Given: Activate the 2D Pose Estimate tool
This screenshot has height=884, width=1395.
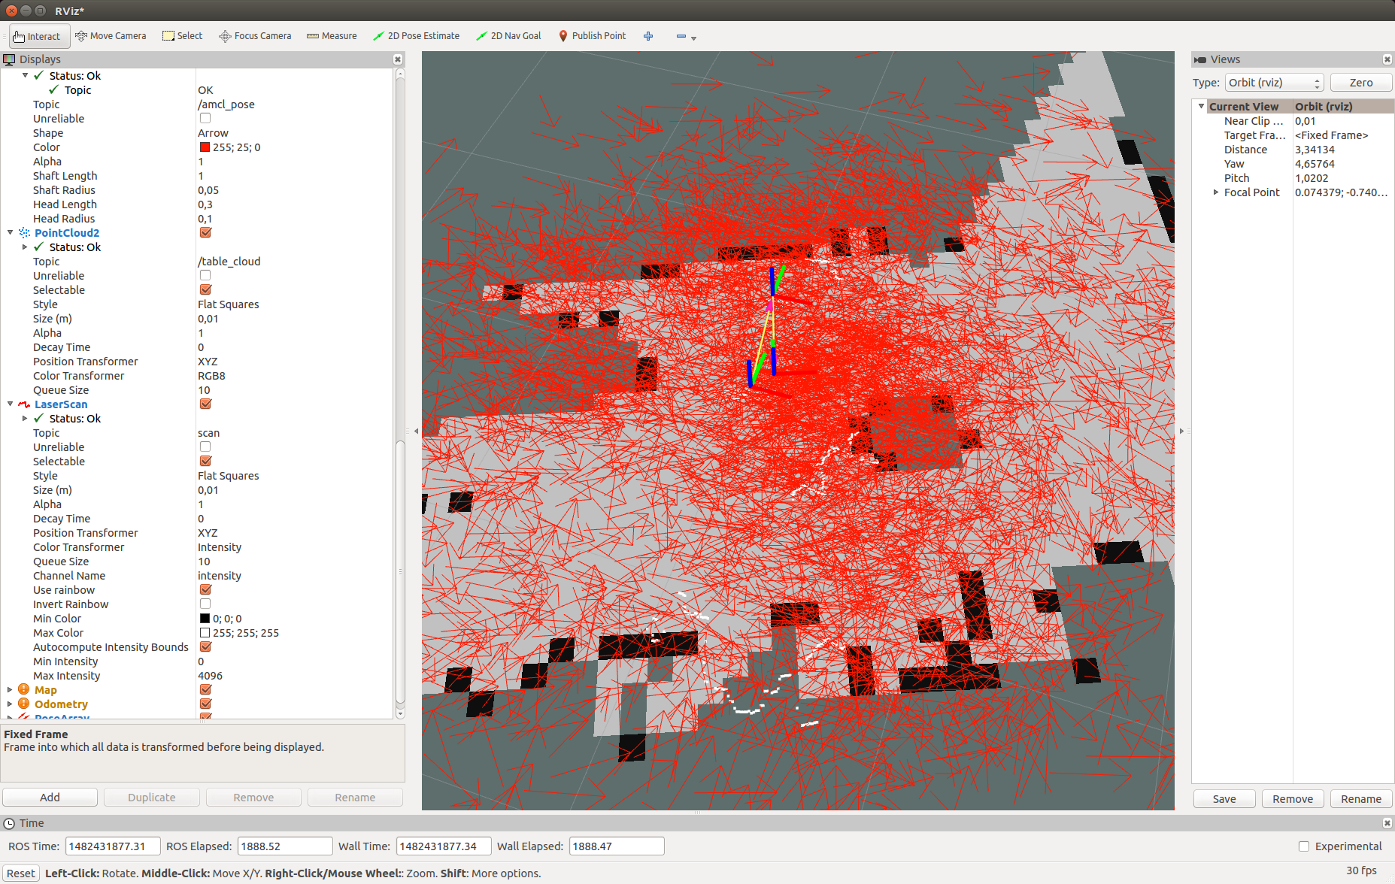Looking at the screenshot, I should coord(417,36).
